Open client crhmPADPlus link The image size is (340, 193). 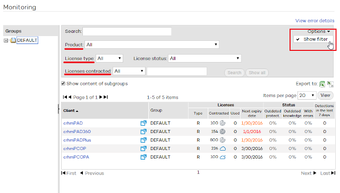click(77, 140)
